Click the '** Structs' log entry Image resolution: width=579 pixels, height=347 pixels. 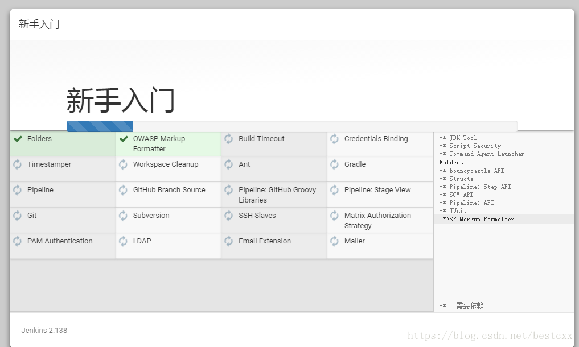pyautogui.click(x=457, y=179)
